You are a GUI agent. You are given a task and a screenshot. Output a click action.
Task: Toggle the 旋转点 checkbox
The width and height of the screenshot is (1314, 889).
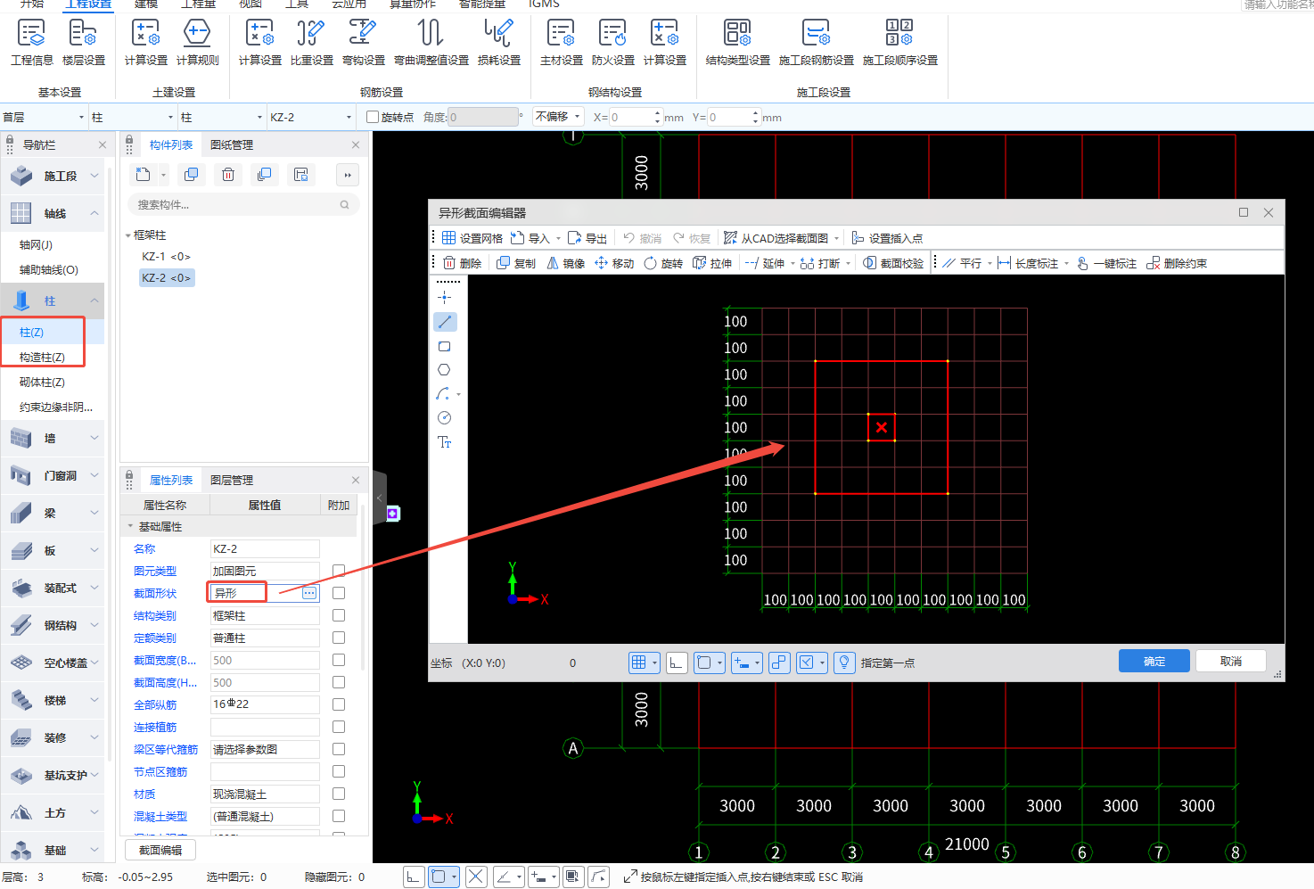(373, 117)
